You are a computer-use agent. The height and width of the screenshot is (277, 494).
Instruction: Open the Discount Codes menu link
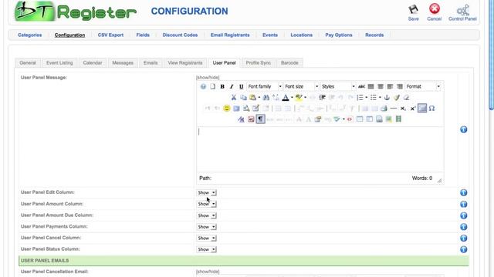point(180,35)
